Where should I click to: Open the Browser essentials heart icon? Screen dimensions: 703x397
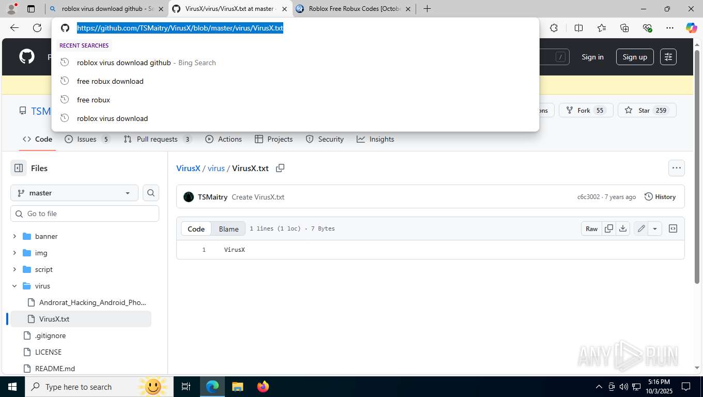pyautogui.click(x=647, y=28)
